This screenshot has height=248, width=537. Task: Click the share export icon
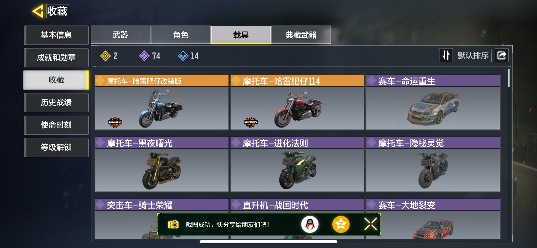(502, 55)
